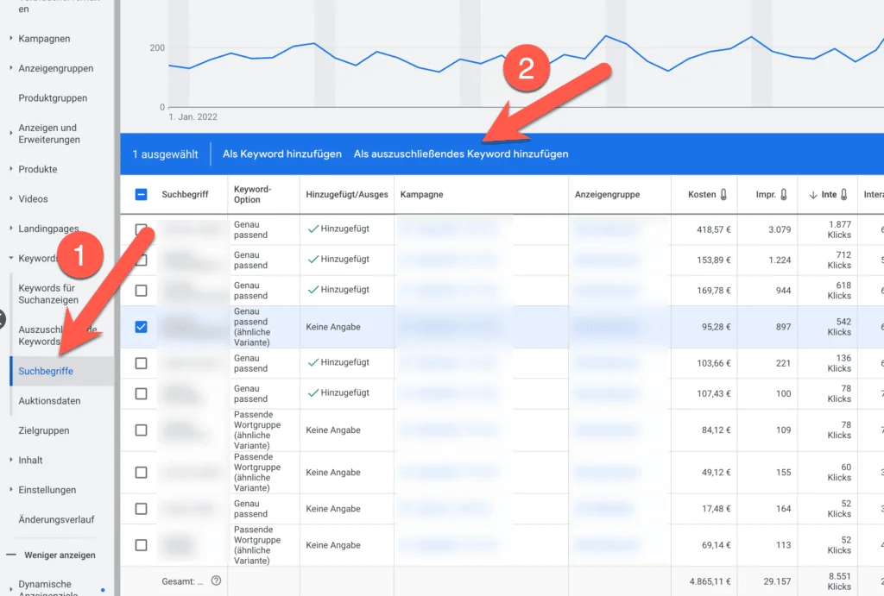Expand the Landingpages sidebar section
The width and height of the screenshot is (884, 596).
click(10, 229)
